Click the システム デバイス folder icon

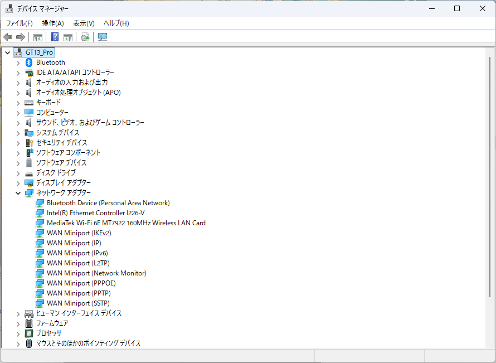[x=29, y=133]
